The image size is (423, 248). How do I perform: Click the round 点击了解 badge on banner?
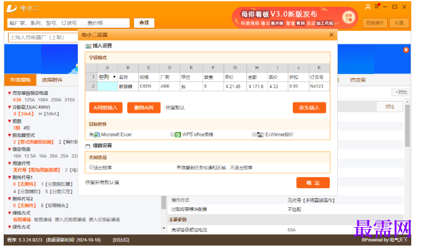348,17
